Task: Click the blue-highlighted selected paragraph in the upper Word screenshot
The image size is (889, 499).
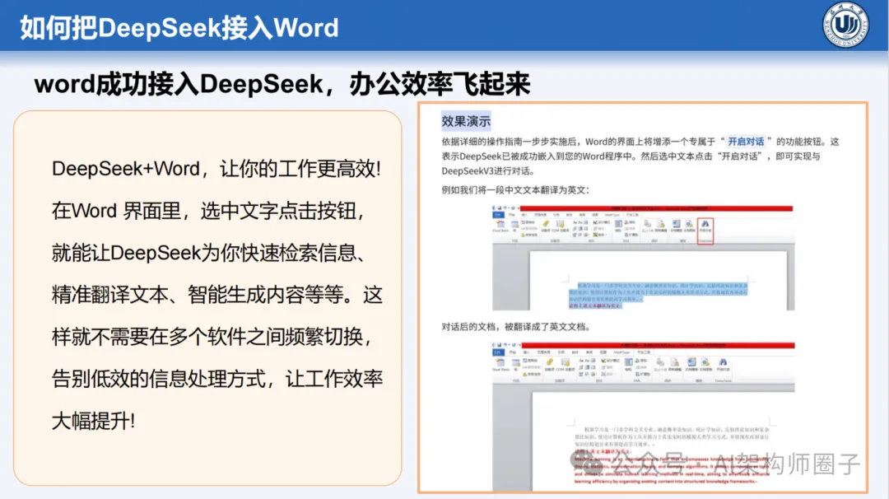Action: click(658, 295)
